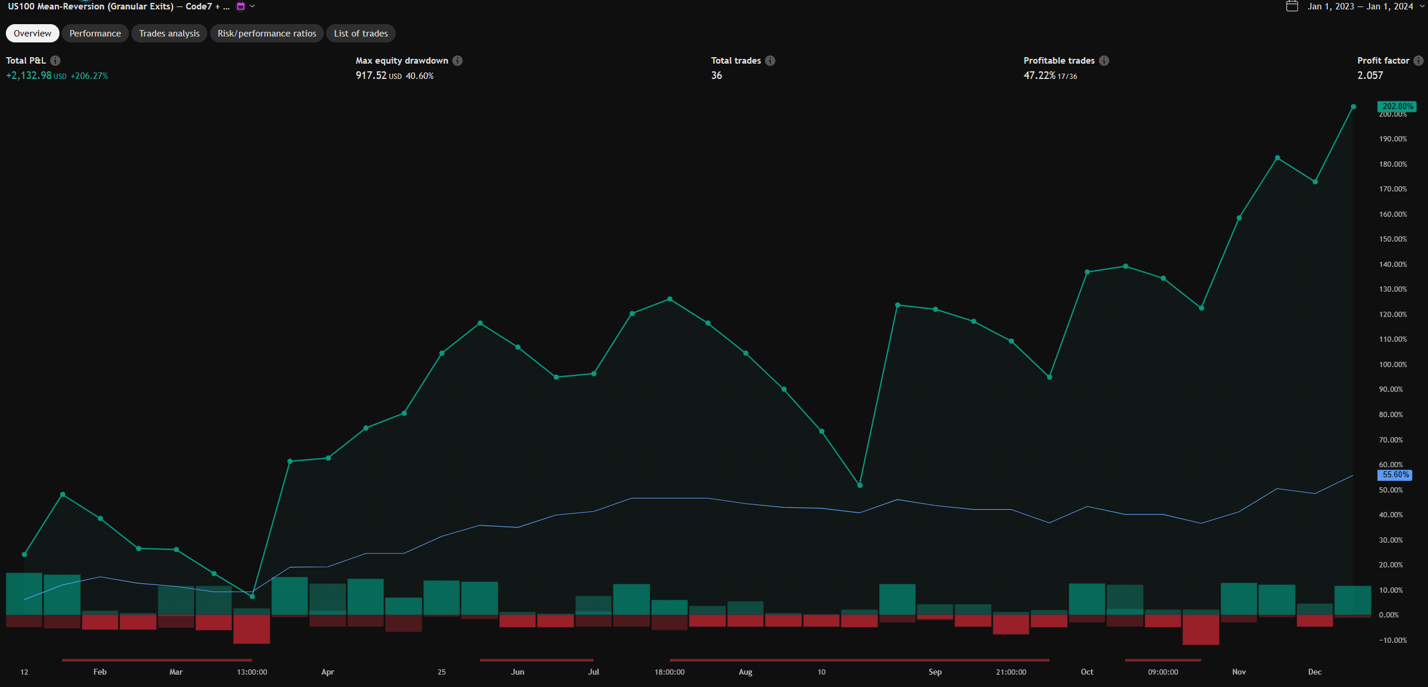This screenshot has width=1428, height=687.
Task: Show Total trades info tooltip icon
Action: [770, 61]
